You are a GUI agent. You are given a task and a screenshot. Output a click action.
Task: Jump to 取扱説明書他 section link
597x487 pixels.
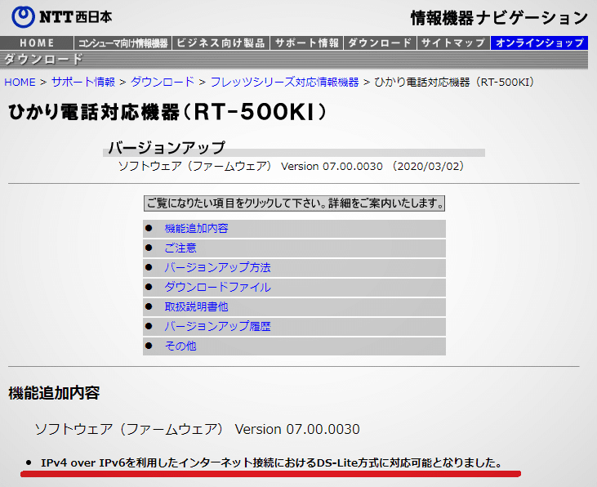(196, 306)
